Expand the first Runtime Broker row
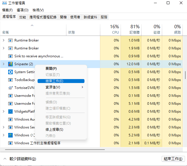Viewport: 187px width, 166px height. [x=4, y=40]
